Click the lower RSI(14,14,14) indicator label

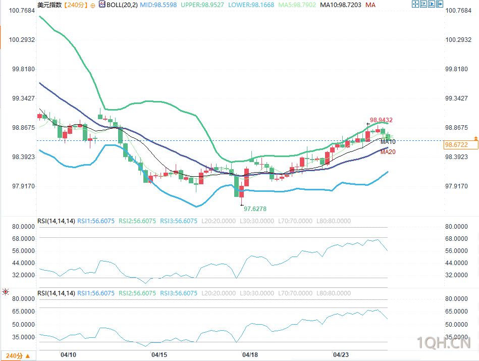[56, 293]
